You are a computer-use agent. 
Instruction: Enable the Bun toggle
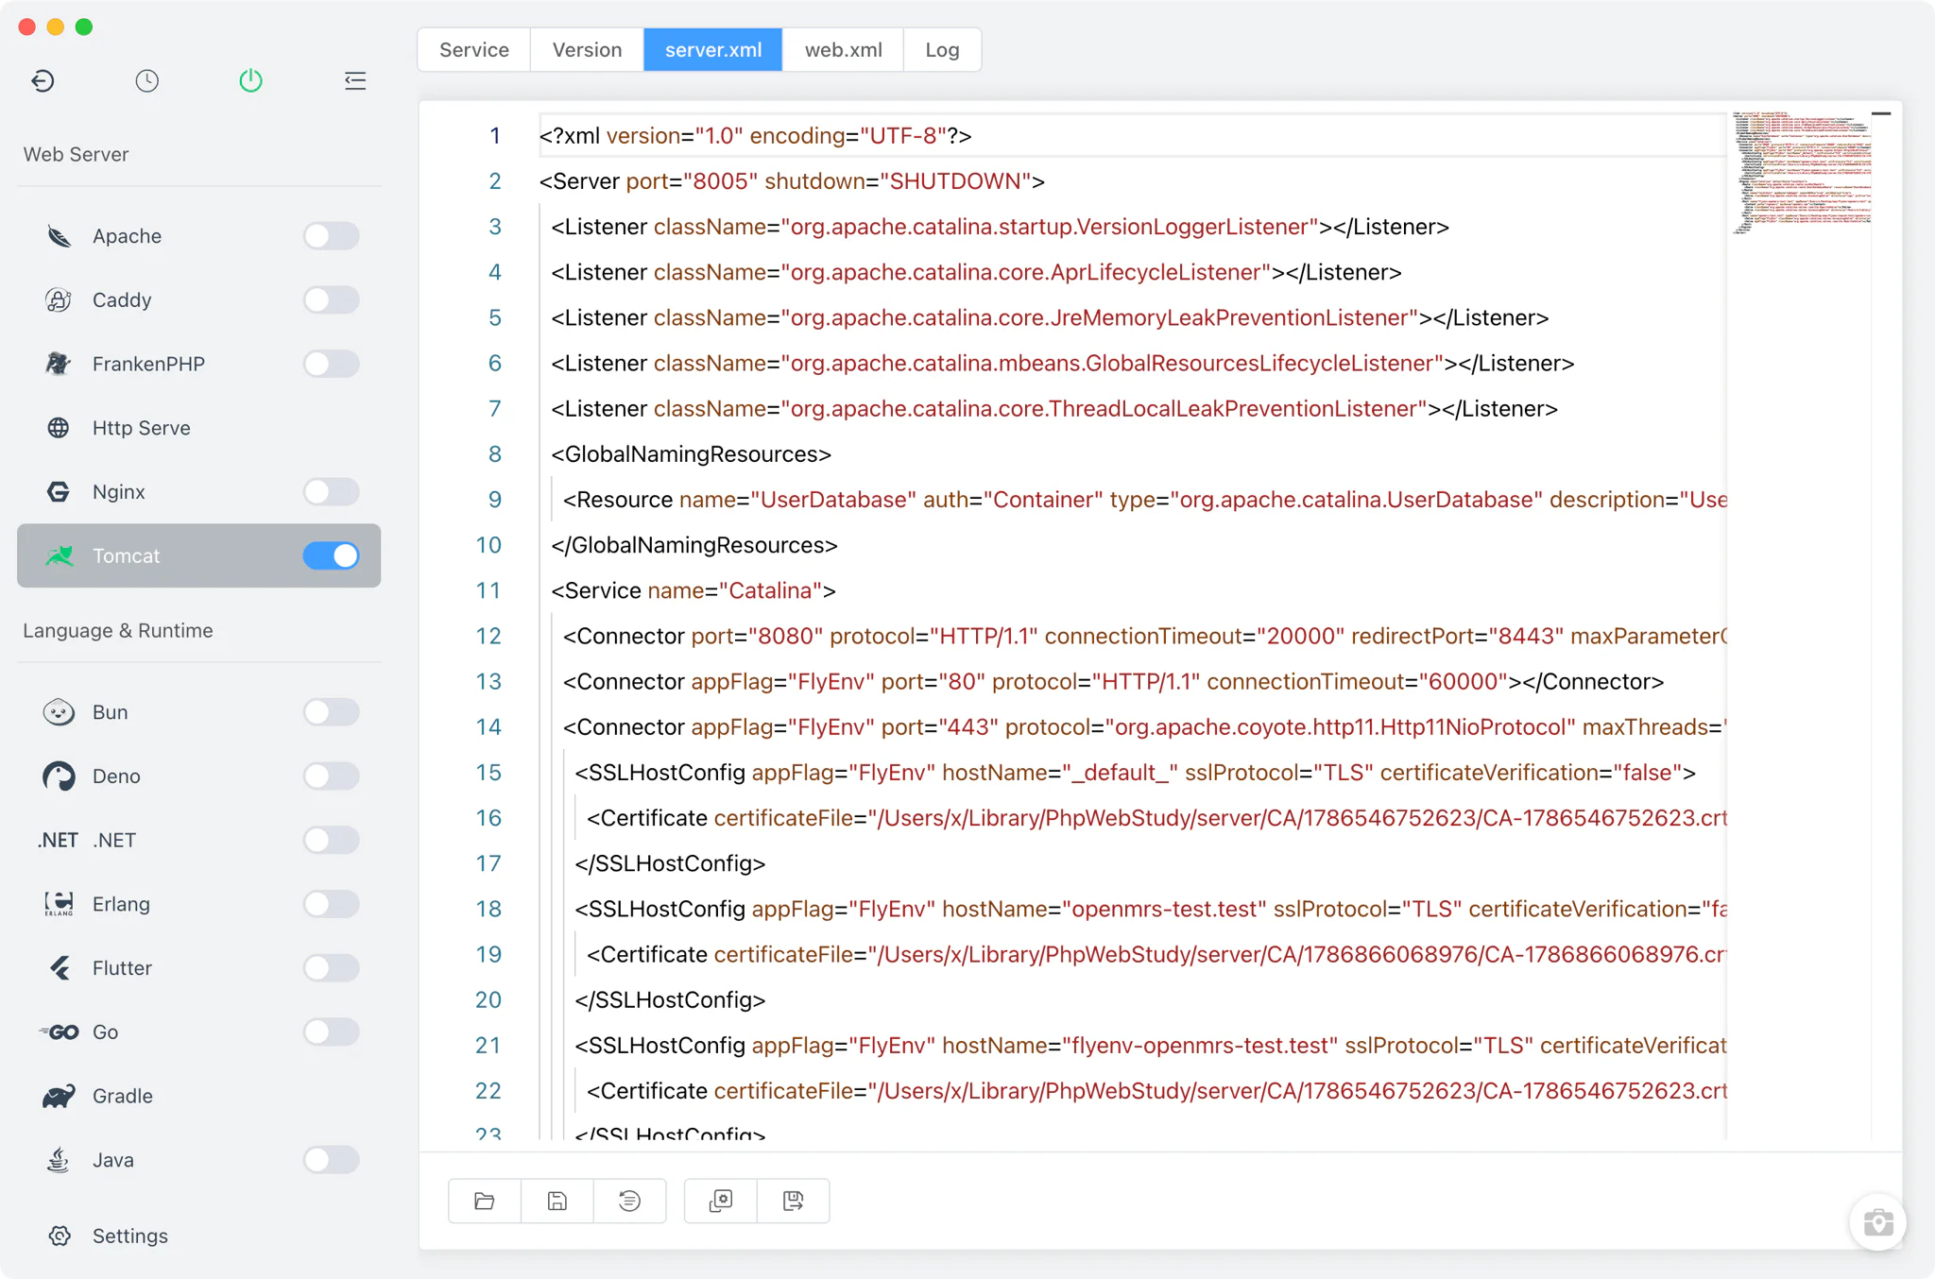pyautogui.click(x=331, y=712)
